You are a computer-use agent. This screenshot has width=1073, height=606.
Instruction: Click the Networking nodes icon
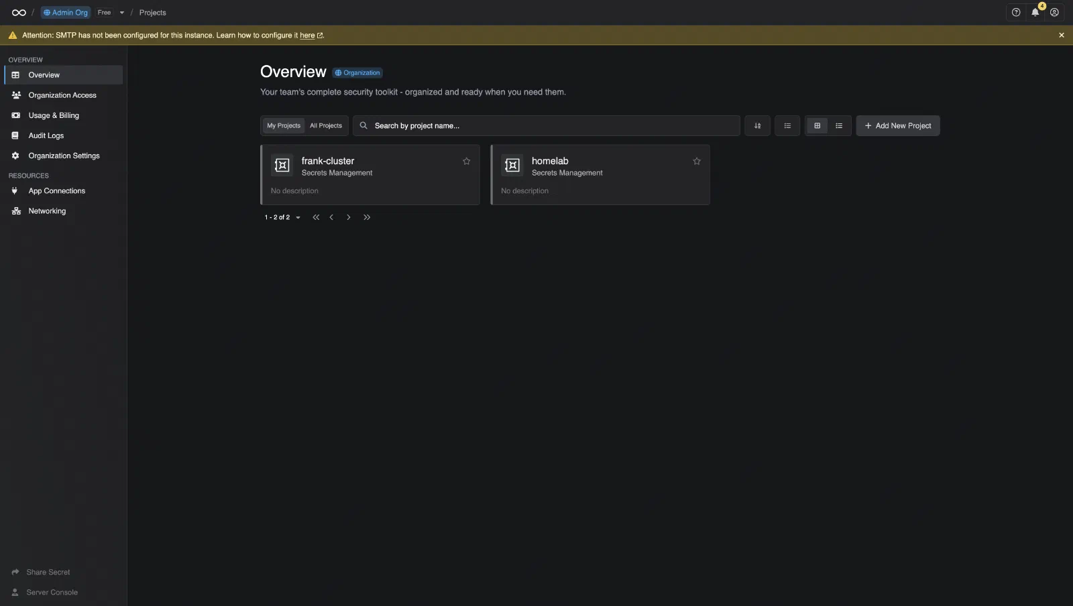[x=16, y=211]
